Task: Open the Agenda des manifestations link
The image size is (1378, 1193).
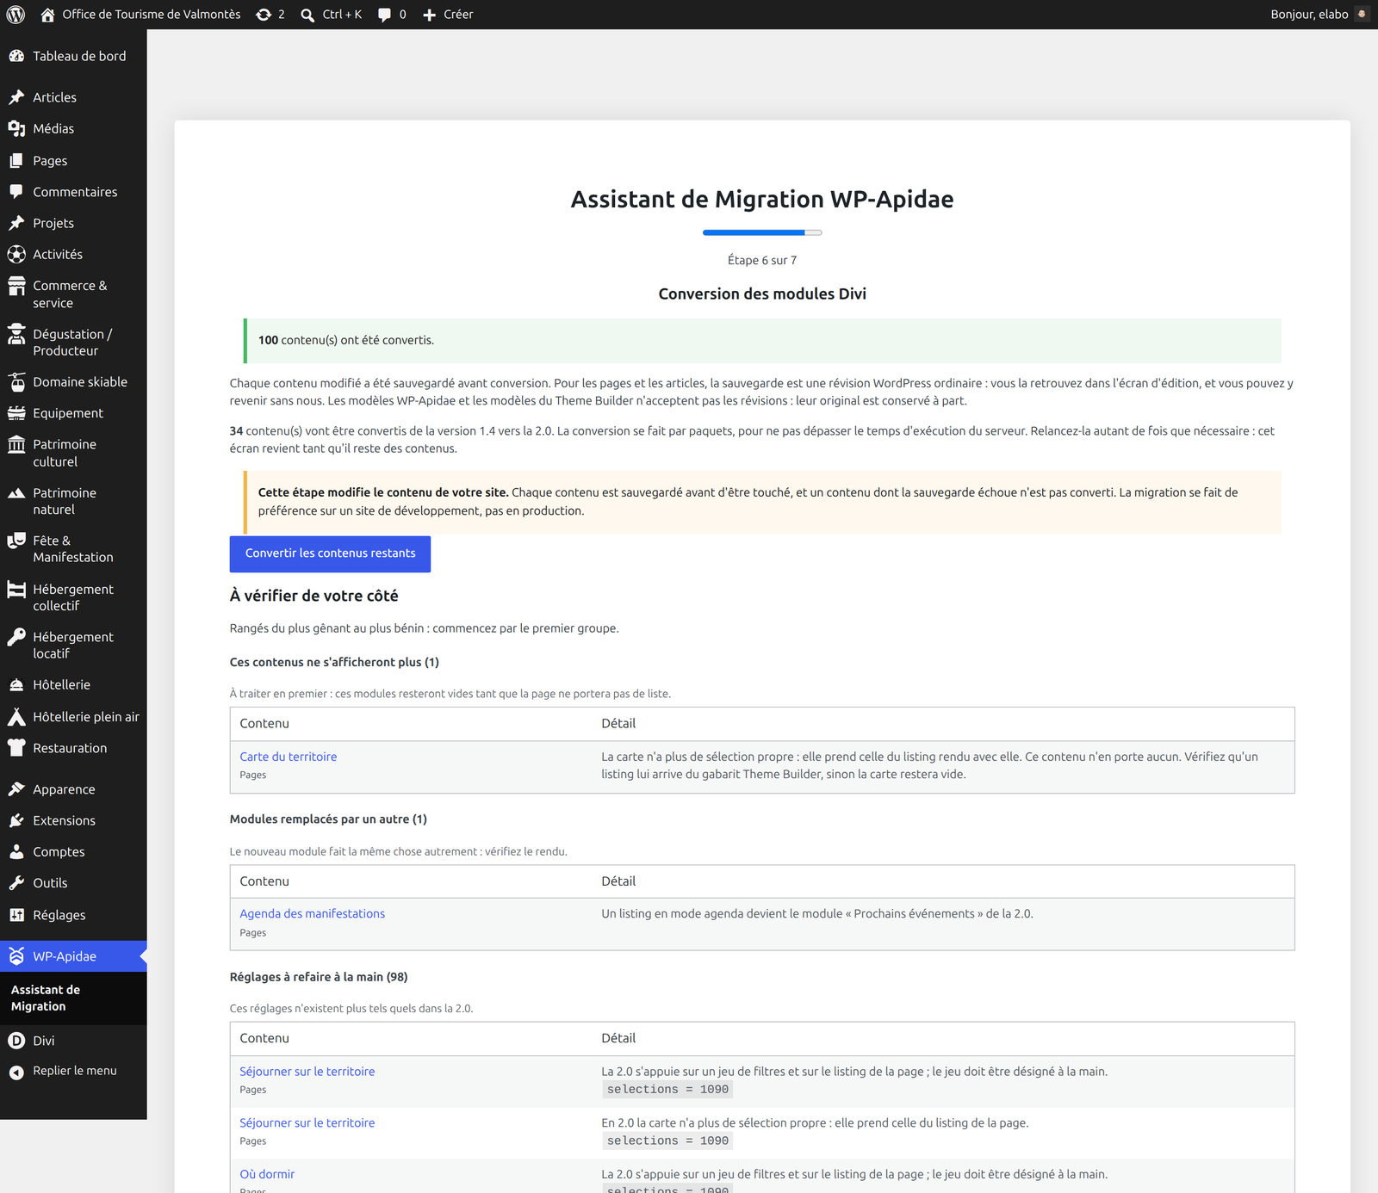Action: (x=313, y=913)
